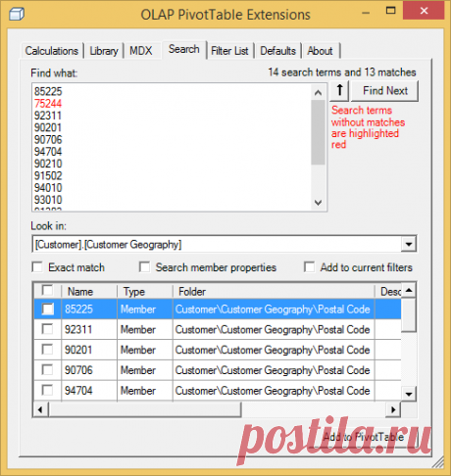The height and width of the screenshot is (476, 451).
Task: Click results horizontal scroll right arrow
Action: pyautogui.click(x=393, y=409)
